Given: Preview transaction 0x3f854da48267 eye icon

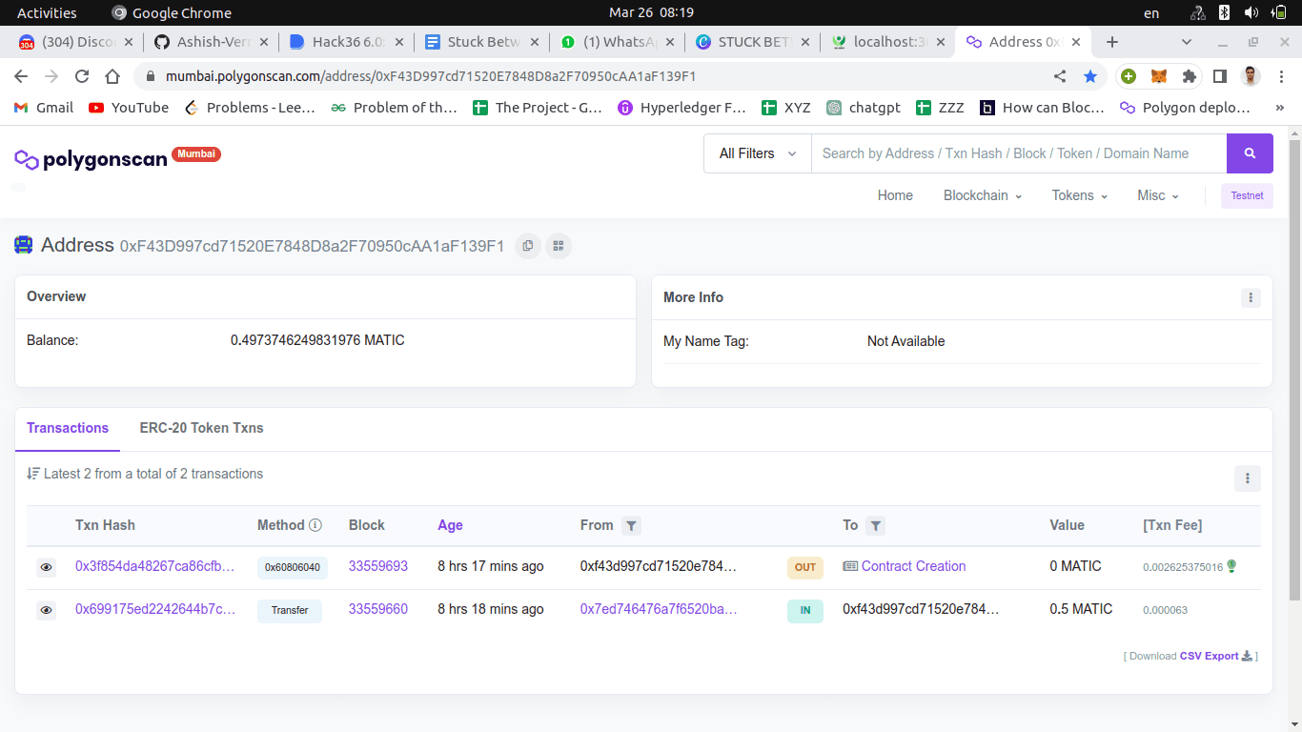Looking at the screenshot, I should [x=46, y=567].
